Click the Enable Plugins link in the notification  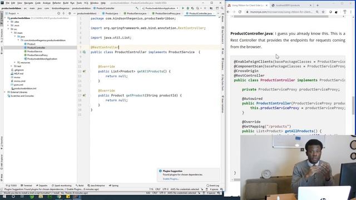pyautogui.click(x=171, y=179)
